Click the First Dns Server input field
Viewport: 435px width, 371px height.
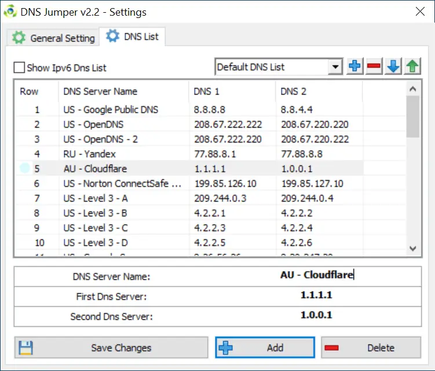tap(317, 296)
